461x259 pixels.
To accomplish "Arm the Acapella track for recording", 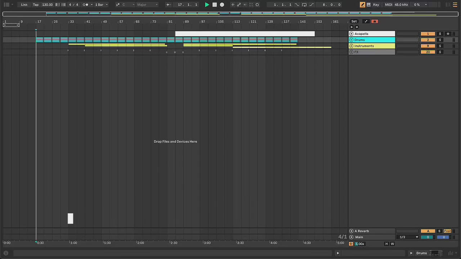I will click(x=448, y=34).
